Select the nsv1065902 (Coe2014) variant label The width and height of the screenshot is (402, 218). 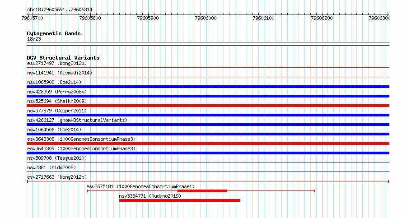pyautogui.click(x=54, y=82)
